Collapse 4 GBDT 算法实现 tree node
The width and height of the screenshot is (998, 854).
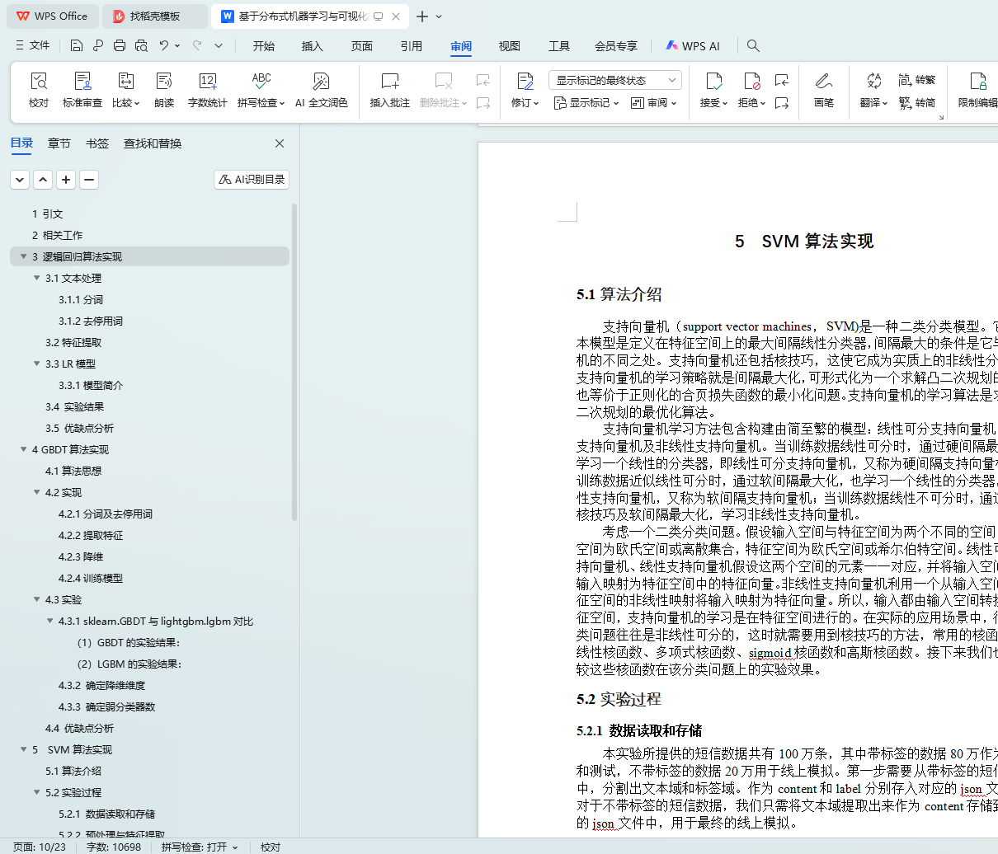[23, 449]
